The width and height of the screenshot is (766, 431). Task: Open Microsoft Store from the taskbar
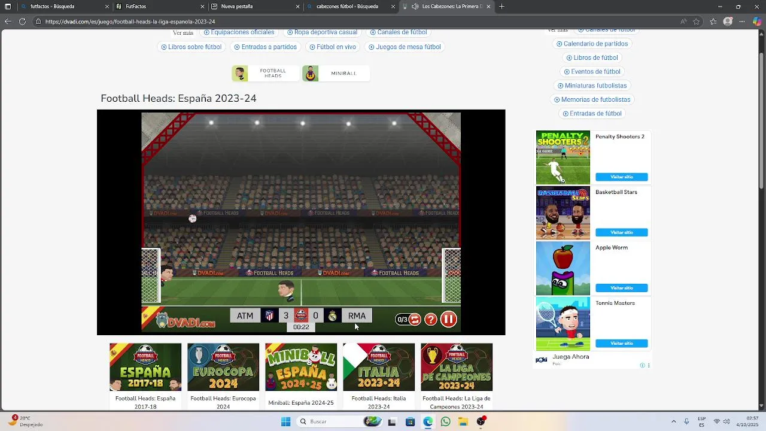(410, 421)
